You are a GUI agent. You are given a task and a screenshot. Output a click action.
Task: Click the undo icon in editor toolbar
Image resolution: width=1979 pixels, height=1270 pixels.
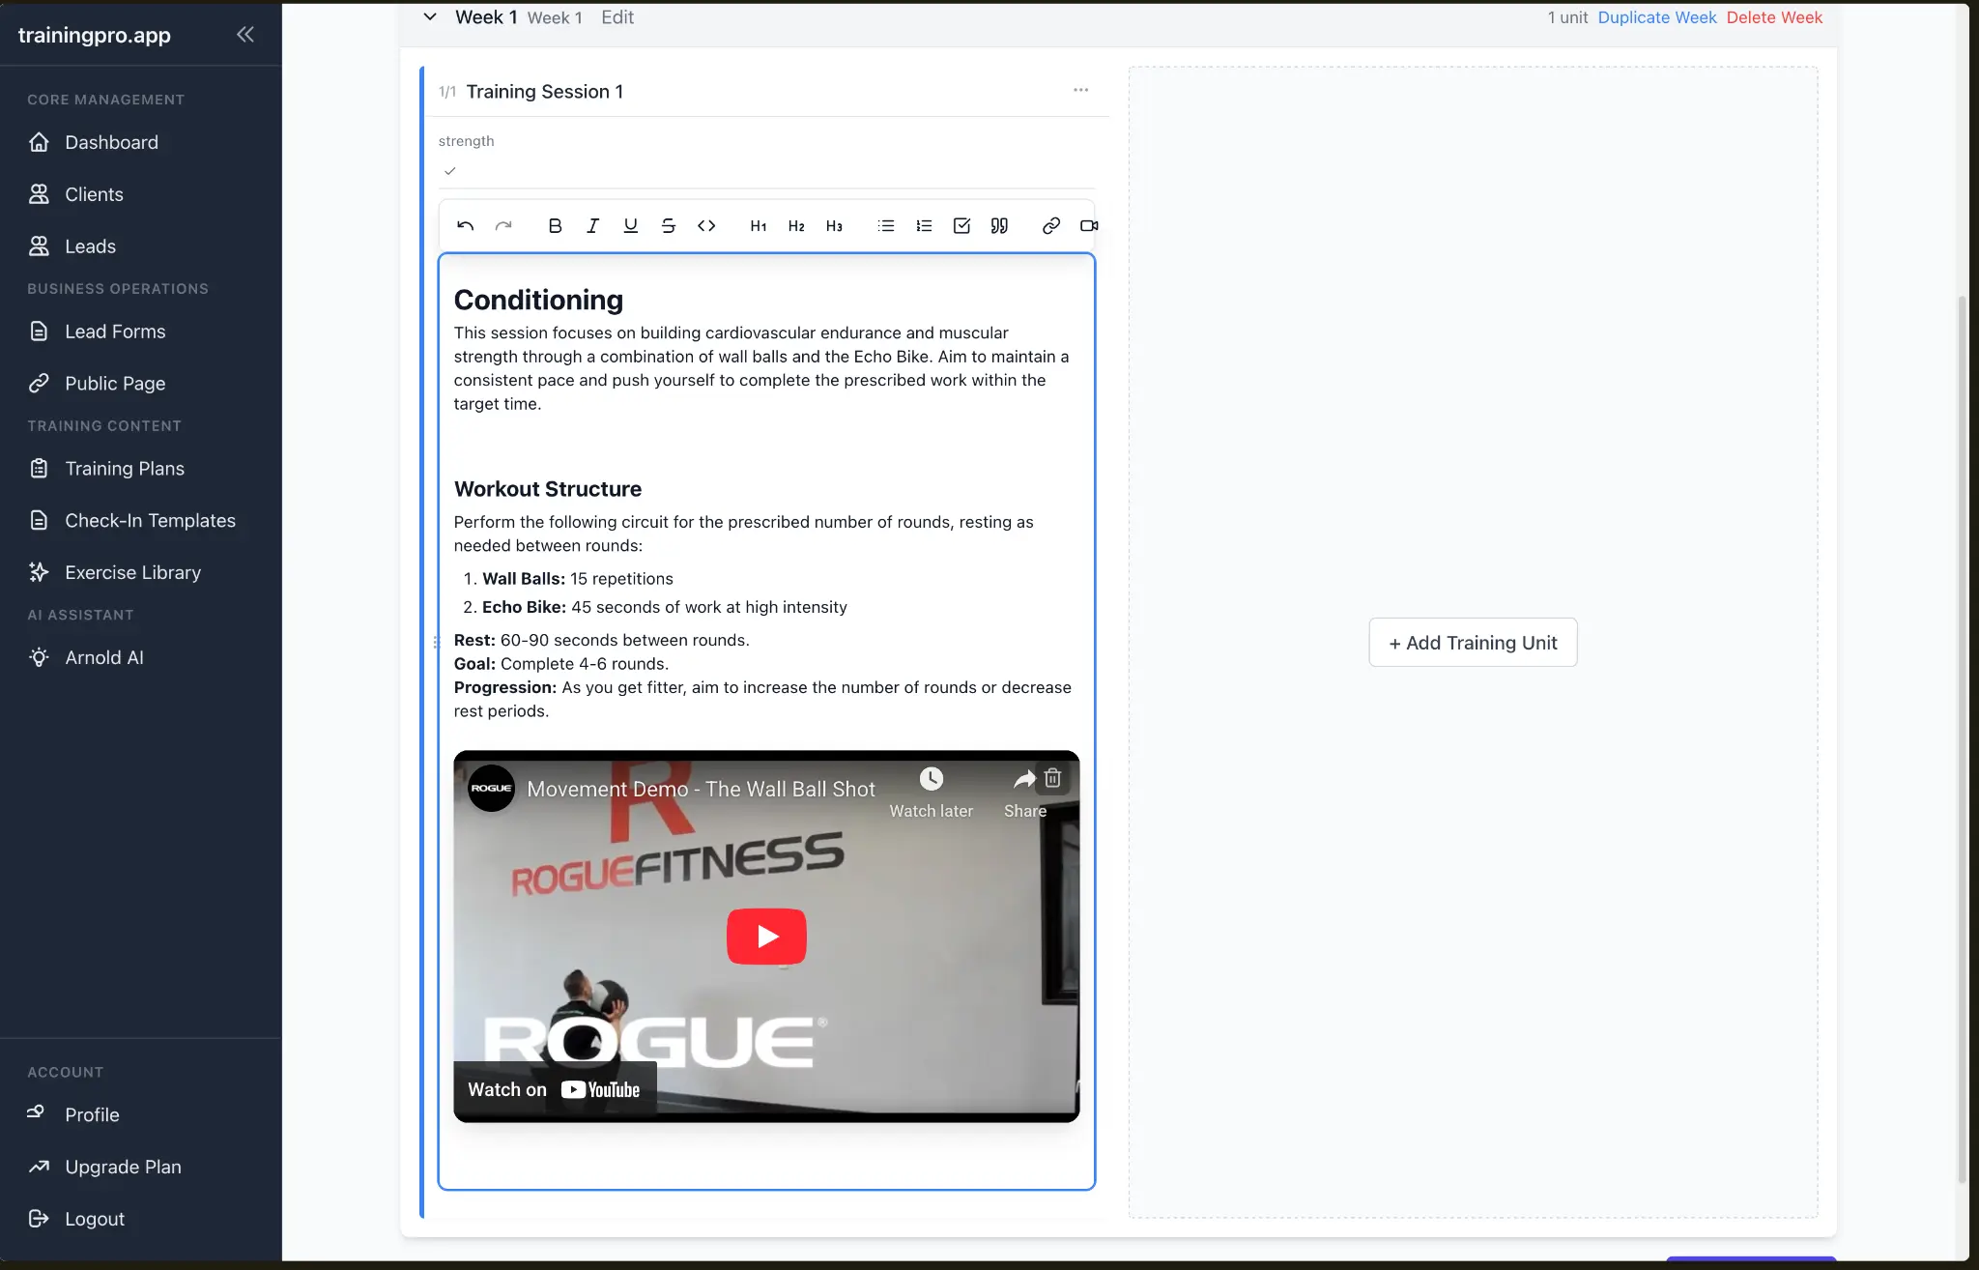tap(465, 226)
